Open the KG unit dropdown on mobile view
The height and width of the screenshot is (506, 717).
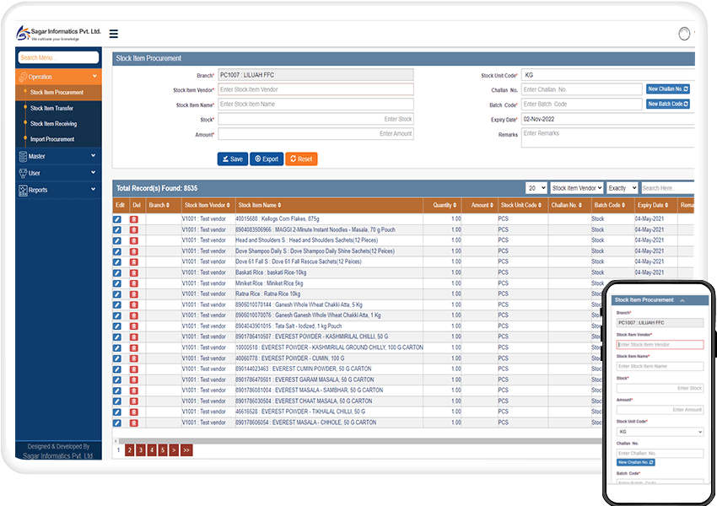(660, 432)
